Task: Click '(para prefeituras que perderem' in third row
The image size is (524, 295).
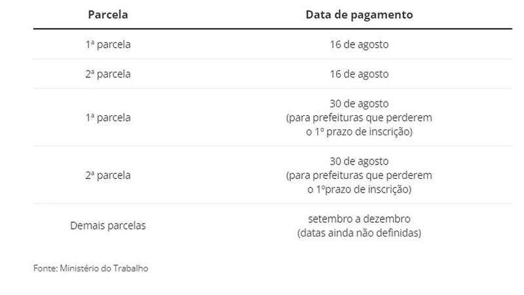Action: coord(359,117)
